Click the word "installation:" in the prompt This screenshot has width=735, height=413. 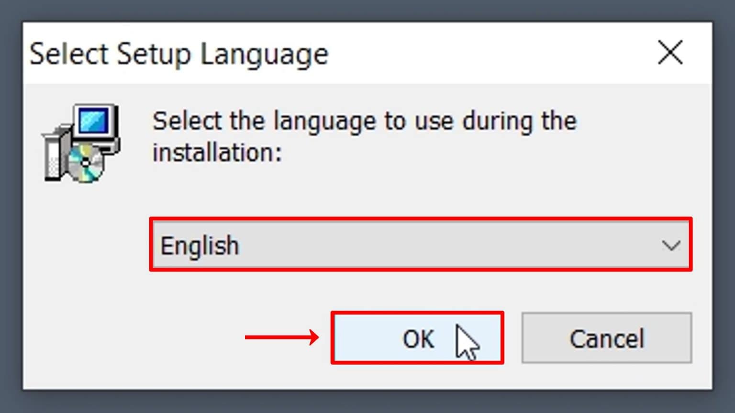[217, 153]
